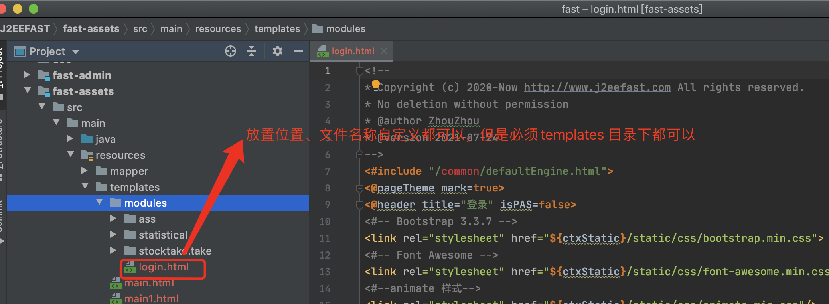Collapse the templates folder
This screenshot has height=304, width=829.
pos(85,186)
